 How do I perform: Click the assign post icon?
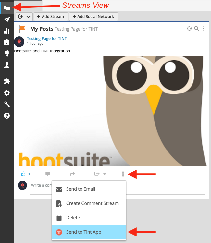coord(97,174)
